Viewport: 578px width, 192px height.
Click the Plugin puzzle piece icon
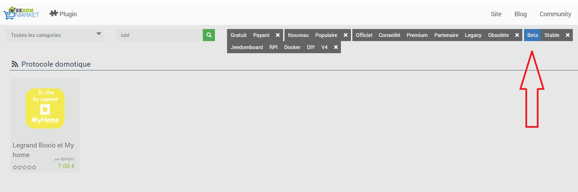[53, 13]
